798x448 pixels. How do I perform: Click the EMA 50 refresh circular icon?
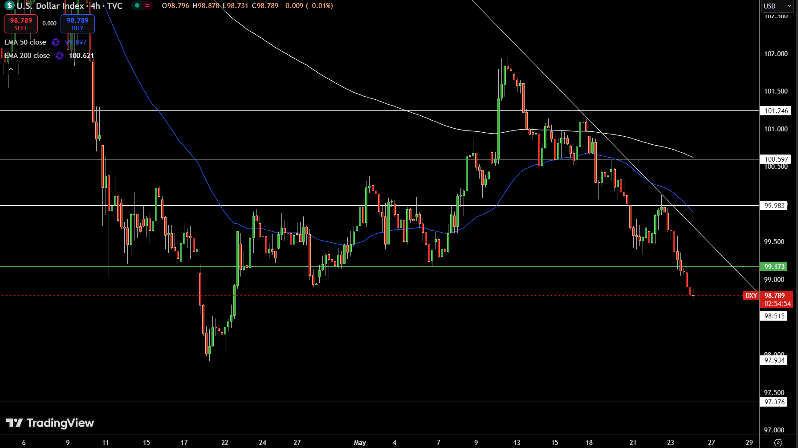coord(56,42)
